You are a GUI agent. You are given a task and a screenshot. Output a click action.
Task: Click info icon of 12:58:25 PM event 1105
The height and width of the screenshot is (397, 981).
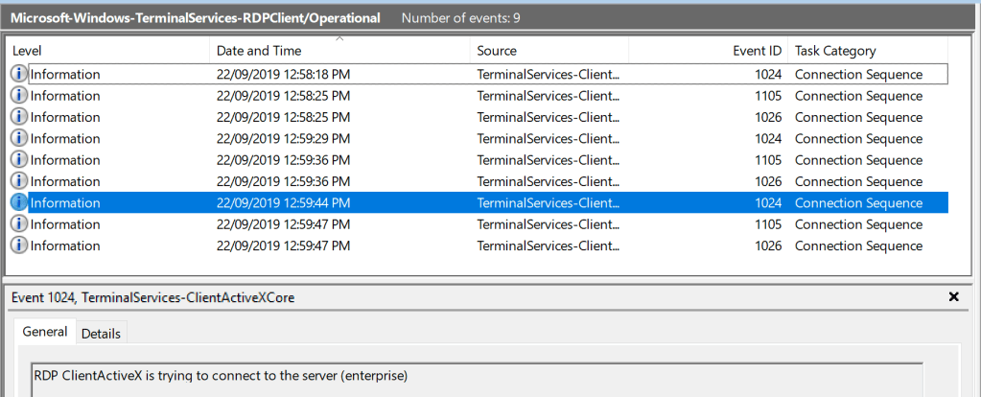click(19, 96)
